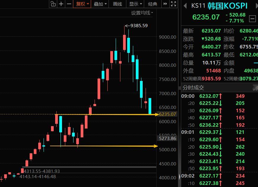Zoom in chart with plus icon
This screenshot has width=258, height=187.
tap(61, 4)
